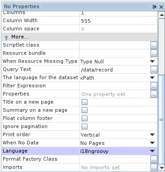The height and width of the screenshot is (172, 165).
Task: Select the Language property row label
Action: point(15,151)
